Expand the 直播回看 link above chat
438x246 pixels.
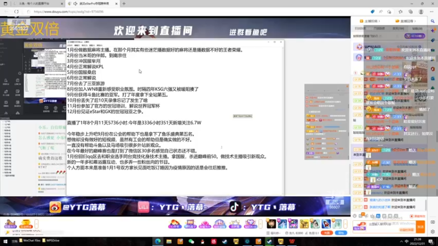pos(406,21)
